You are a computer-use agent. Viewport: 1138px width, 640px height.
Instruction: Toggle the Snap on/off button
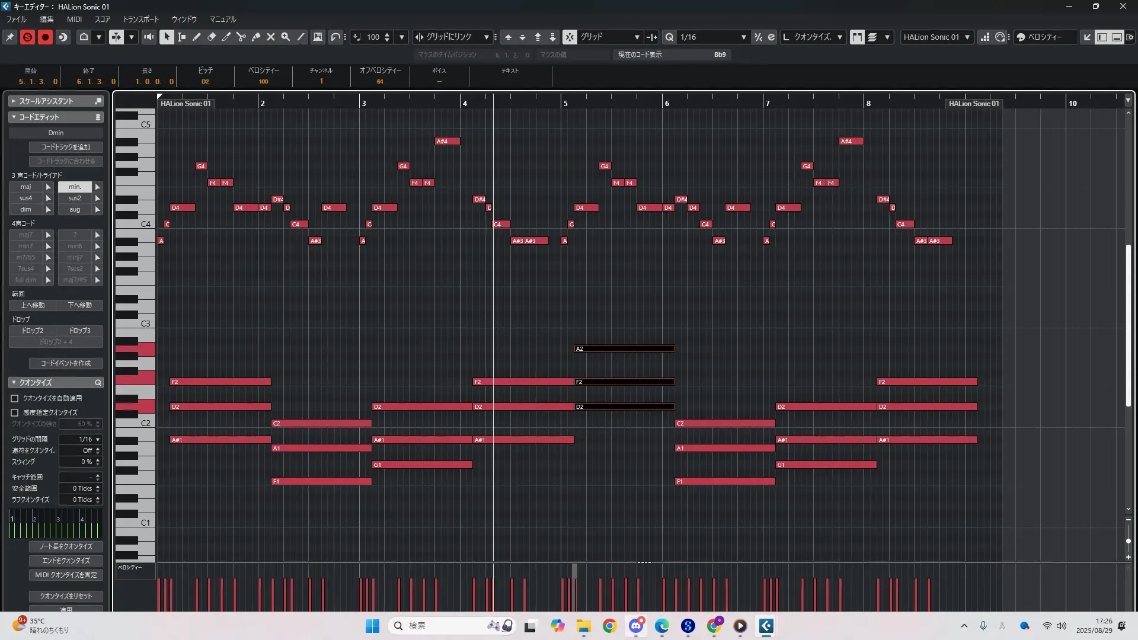(x=569, y=37)
